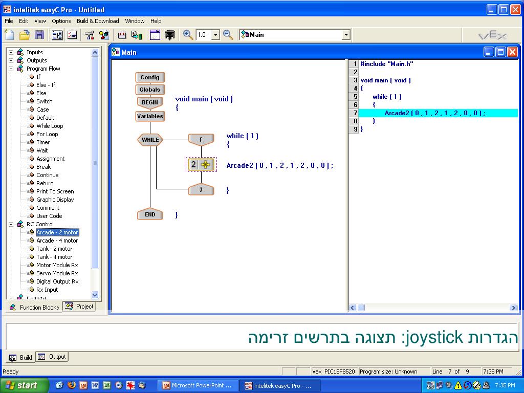Select the Arcade2 joystick block in flowchart
The width and height of the screenshot is (524, 393).
[x=201, y=164]
